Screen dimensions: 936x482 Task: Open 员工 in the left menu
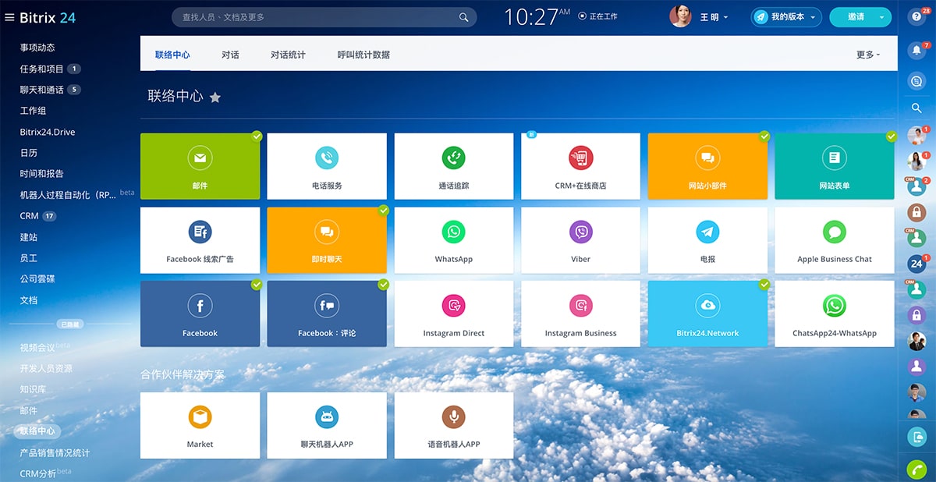28,258
